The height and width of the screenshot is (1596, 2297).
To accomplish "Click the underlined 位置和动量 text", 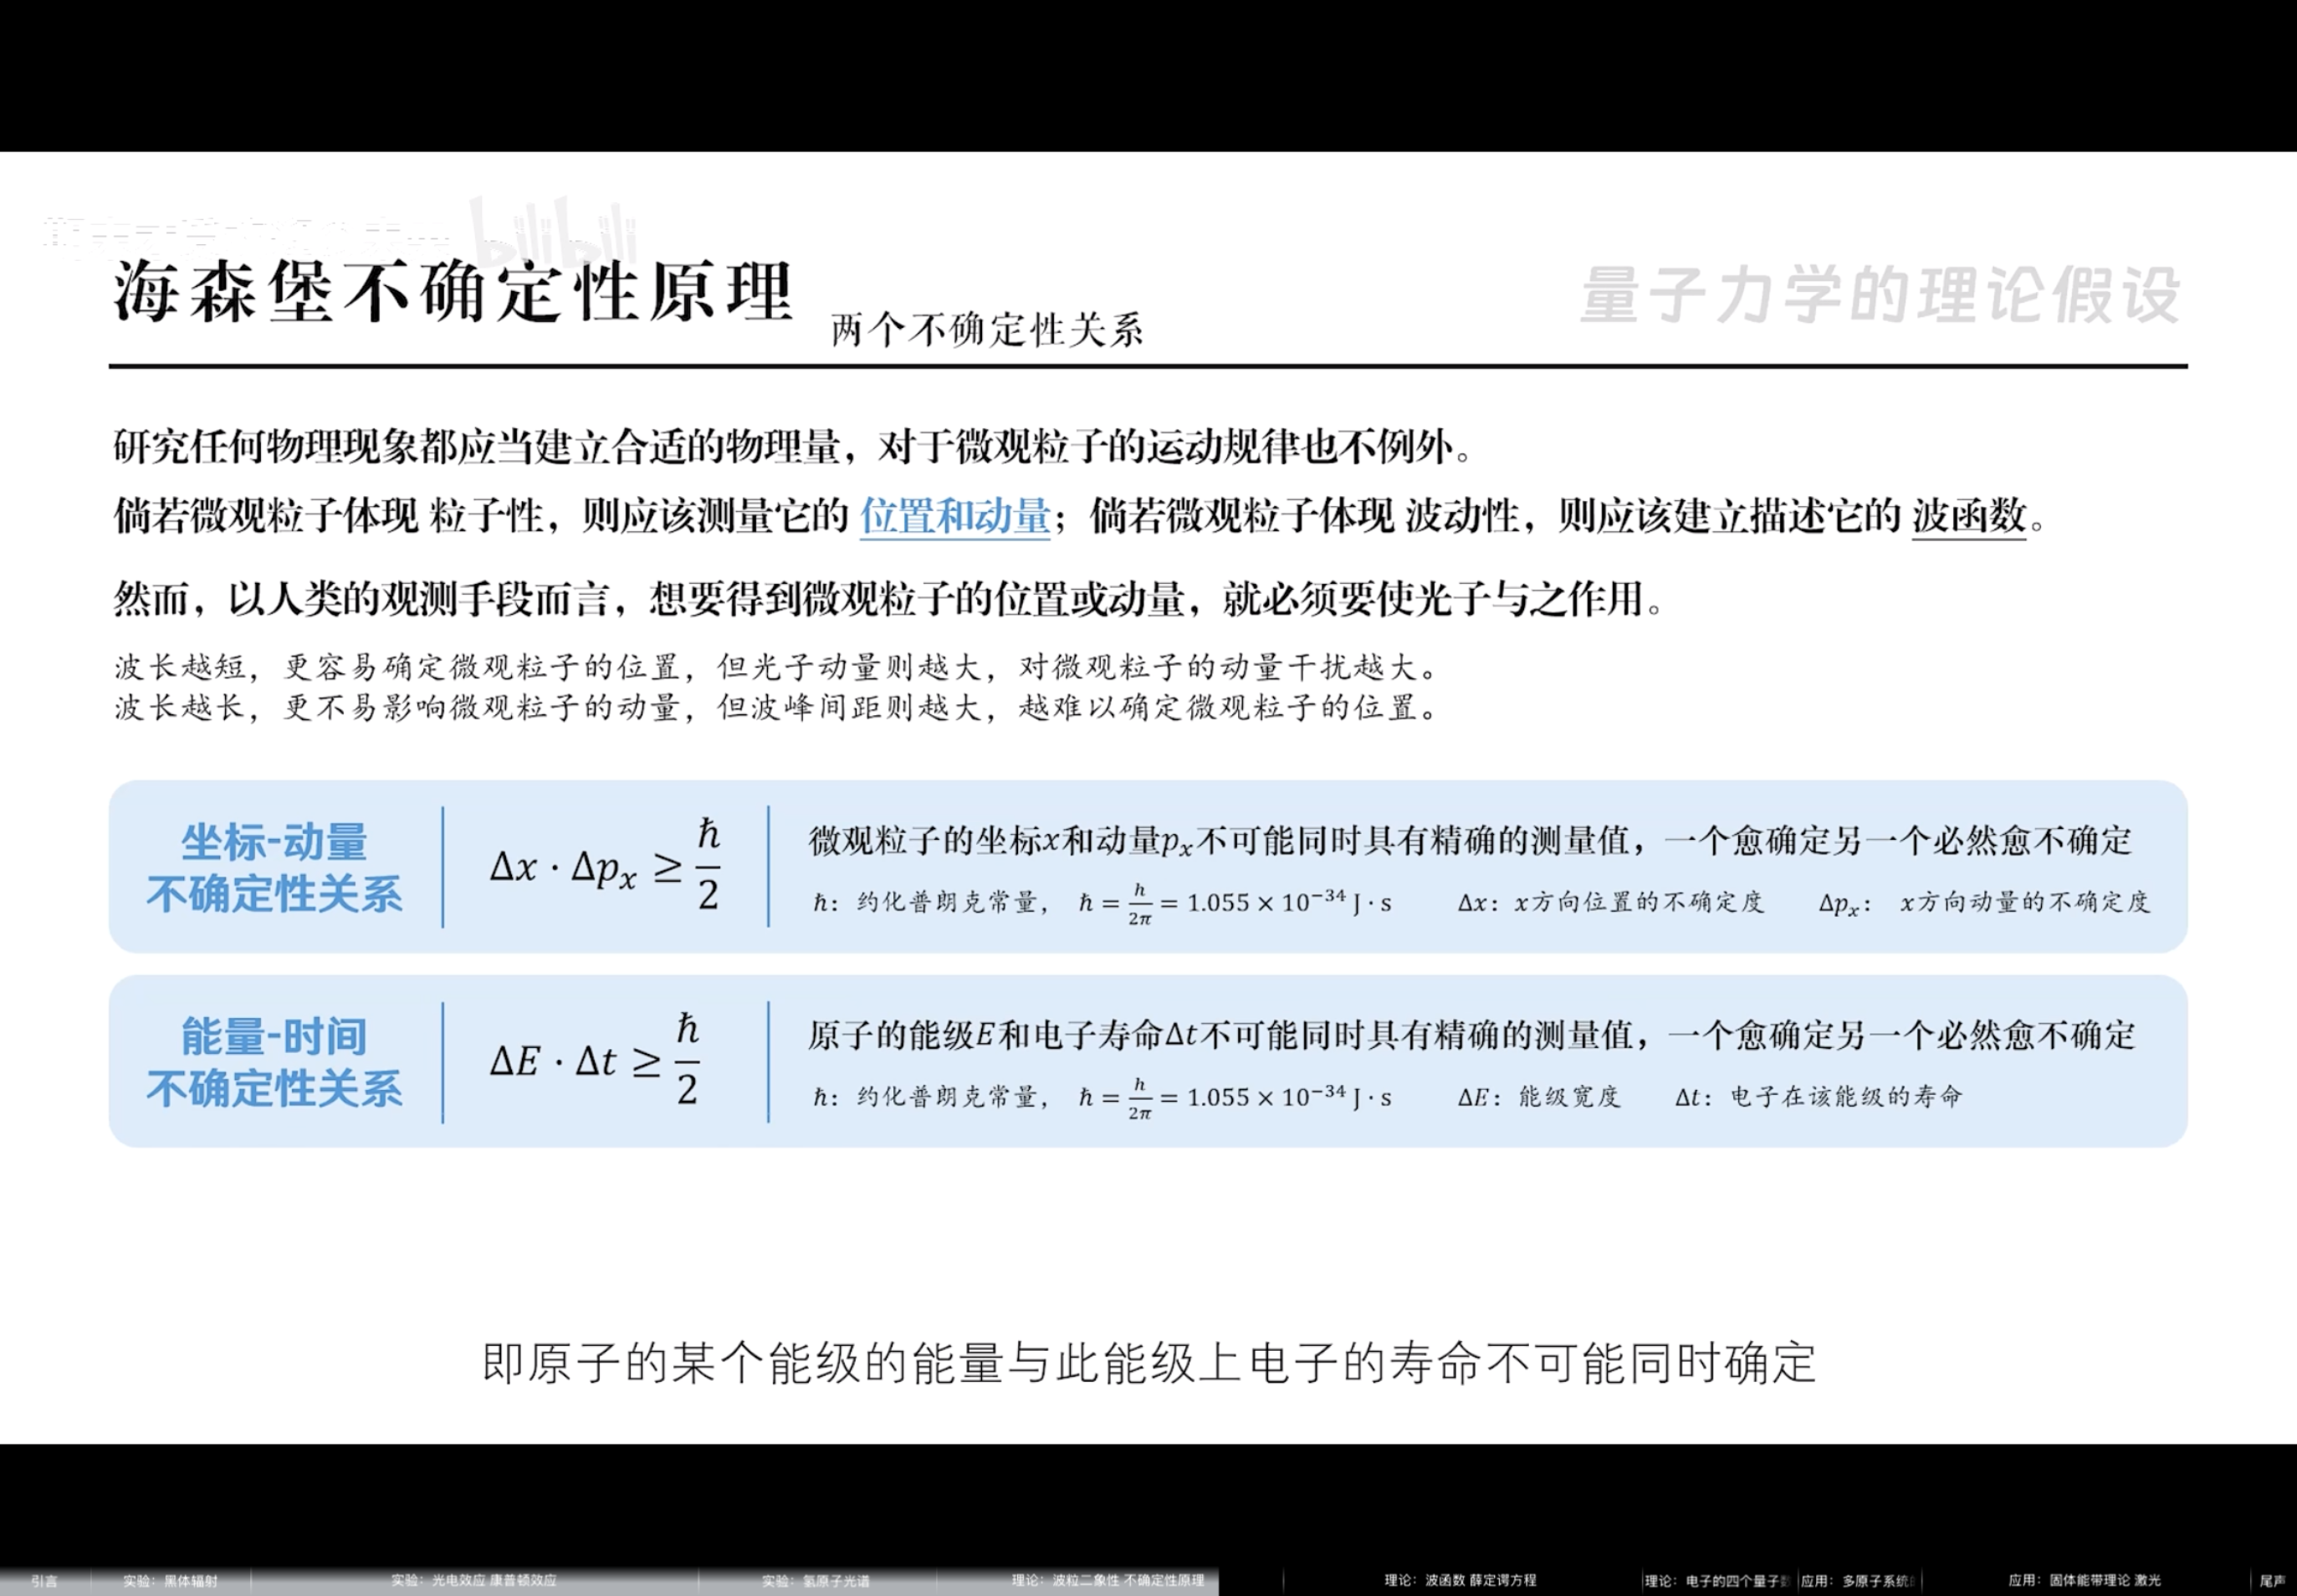I will pyautogui.click(x=955, y=516).
